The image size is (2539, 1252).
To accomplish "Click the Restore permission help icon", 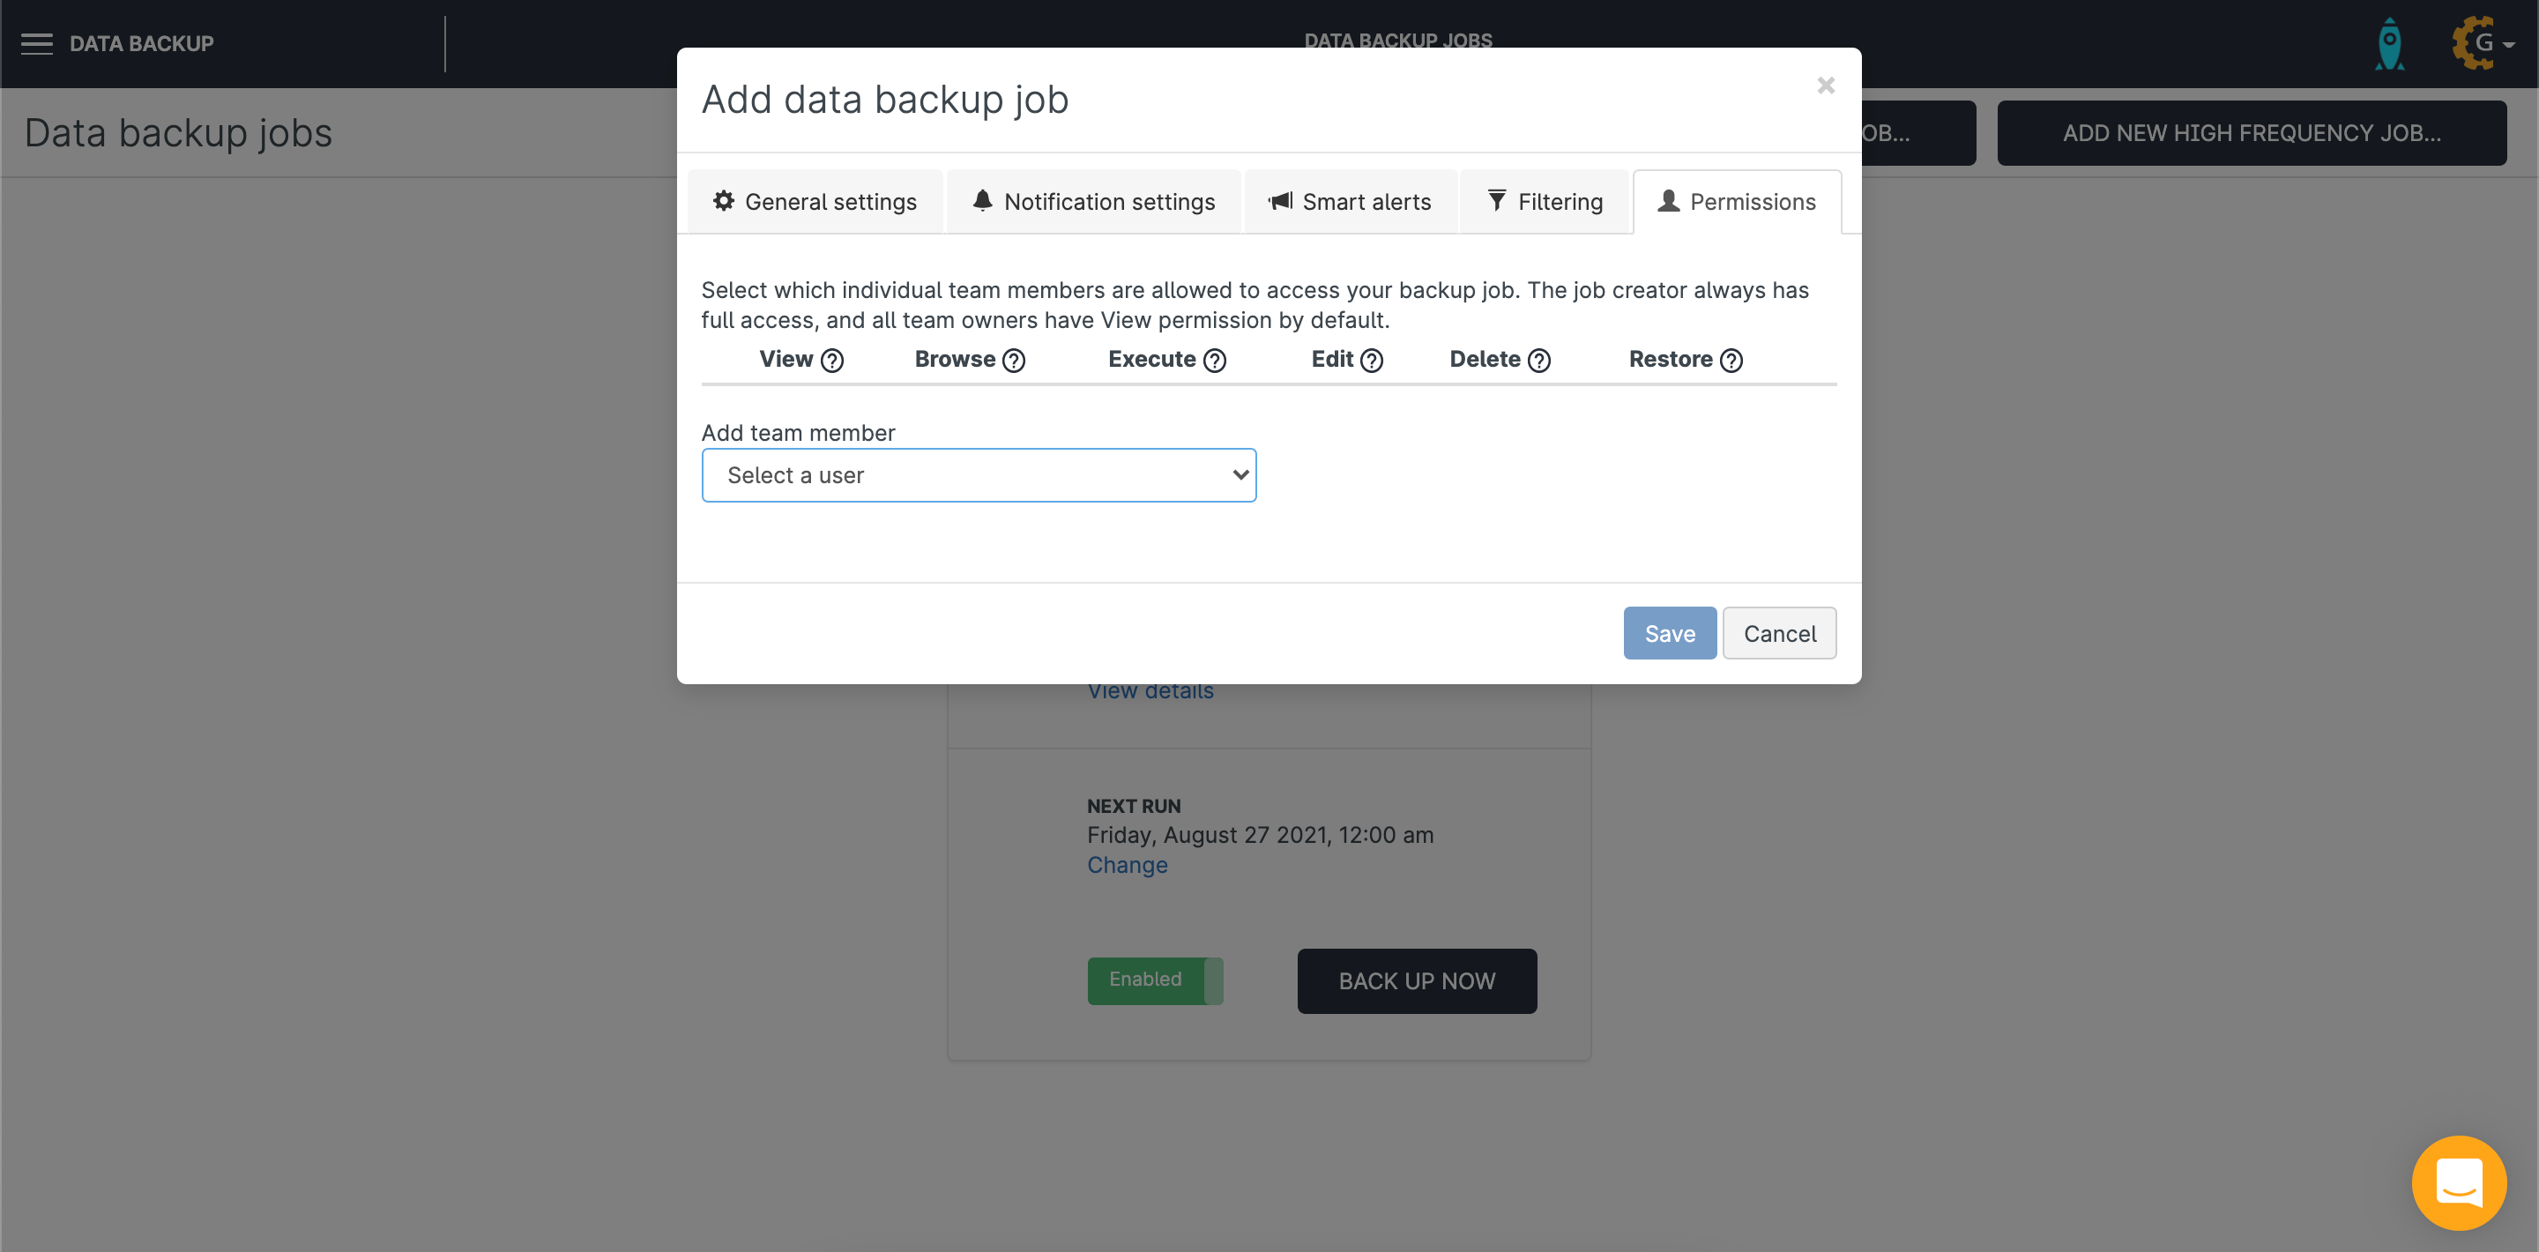I will (x=1731, y=361).
